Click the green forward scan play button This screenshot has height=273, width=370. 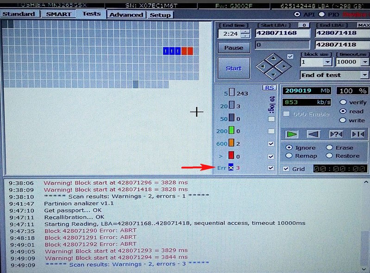tap(291, 134)
